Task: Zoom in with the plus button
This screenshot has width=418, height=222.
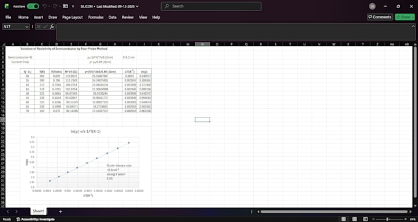Action: pyautogui.click(x=406, y=219)
